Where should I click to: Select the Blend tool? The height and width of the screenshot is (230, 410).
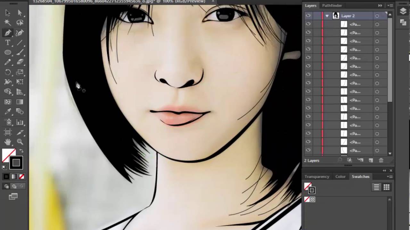point(20,112)
